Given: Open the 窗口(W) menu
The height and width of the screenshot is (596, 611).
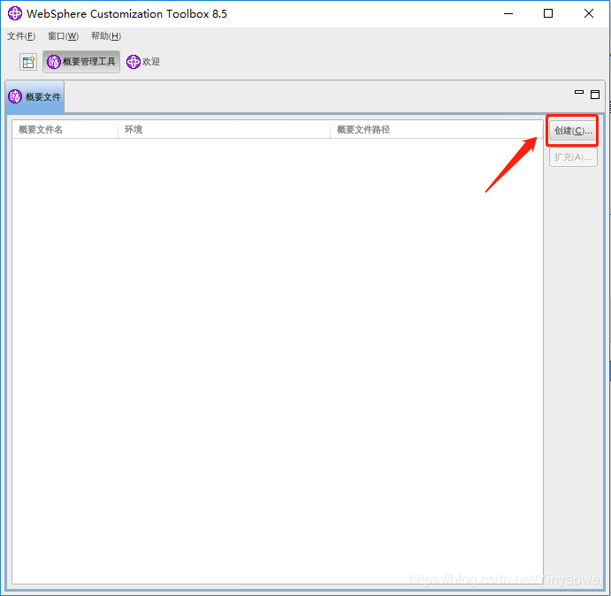Looking at the screenshot, I should (63, 36).
